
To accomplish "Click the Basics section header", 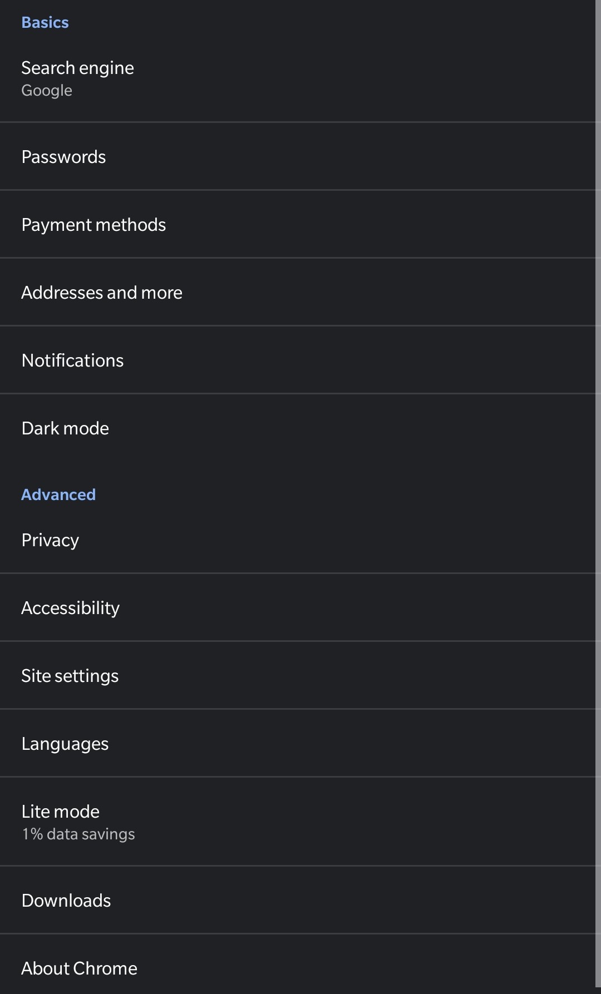I will [45, 22].
